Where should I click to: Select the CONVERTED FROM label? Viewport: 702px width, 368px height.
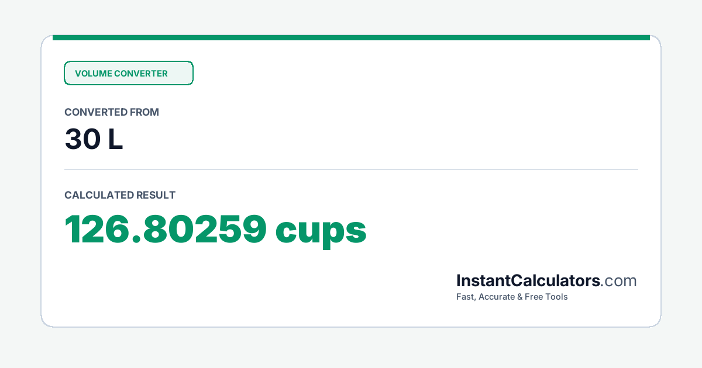click(112, 112)
